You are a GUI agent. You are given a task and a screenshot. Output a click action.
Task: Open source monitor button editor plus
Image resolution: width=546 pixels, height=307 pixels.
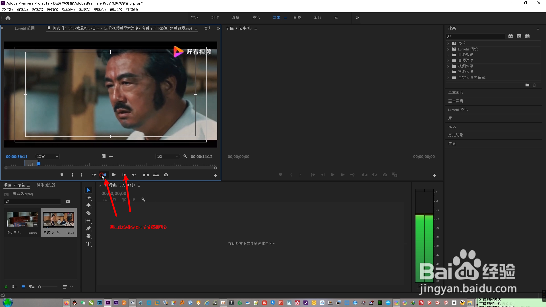click(x=215, y=175)
